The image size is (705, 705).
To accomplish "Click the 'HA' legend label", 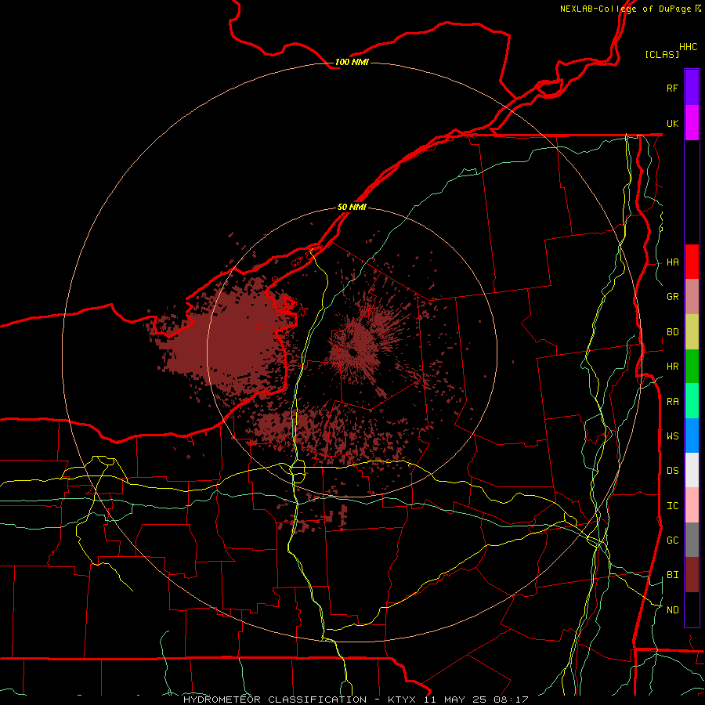I will coord(672,262).
